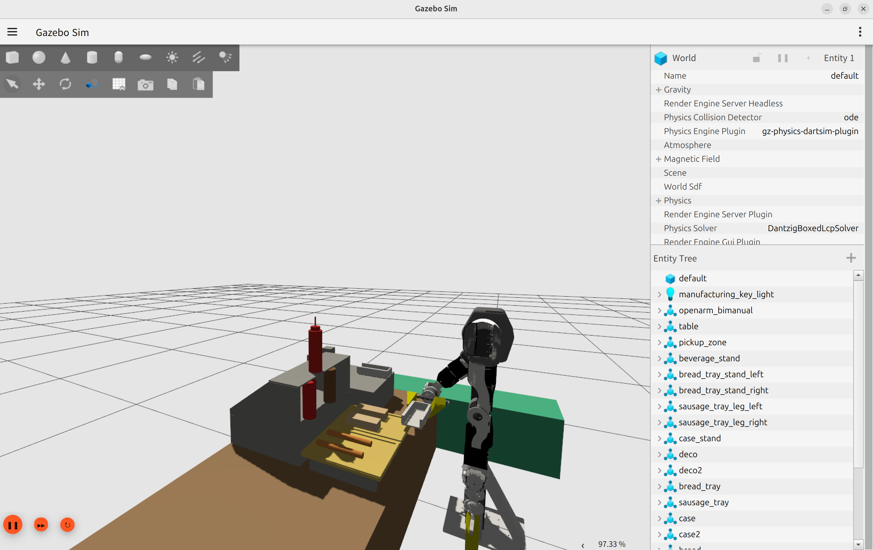Click the Physics Solver property row
The height and width of the screenshot is (550, 873).
tap(757, 228)
